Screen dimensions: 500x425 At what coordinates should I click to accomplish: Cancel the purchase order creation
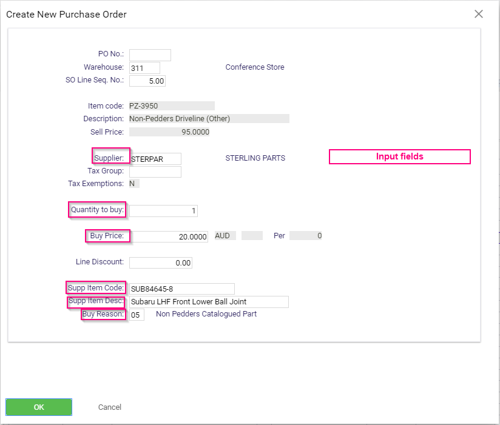click(109, 407)
